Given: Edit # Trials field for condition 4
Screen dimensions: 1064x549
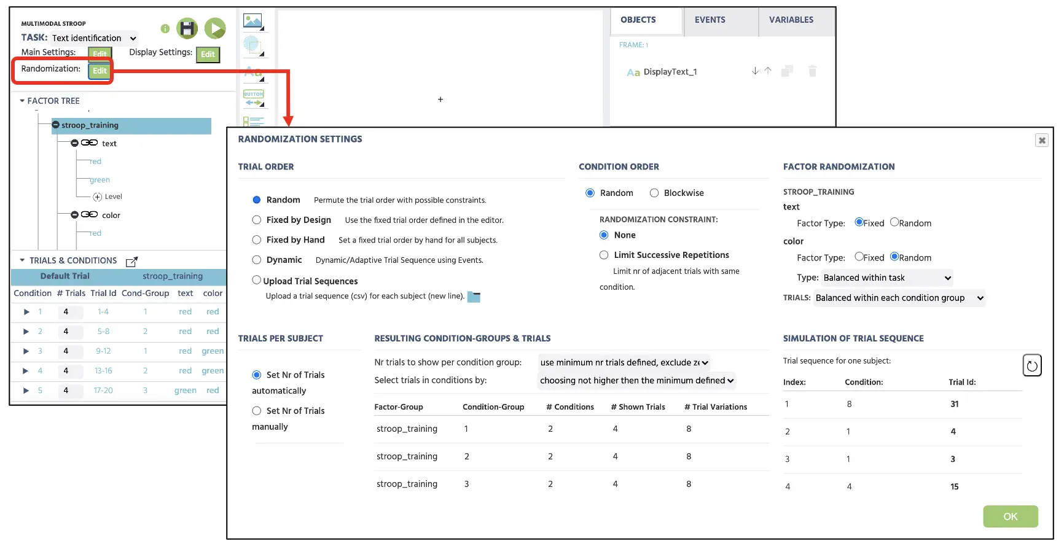Looking at the screenshot, I should pos(71,371).
